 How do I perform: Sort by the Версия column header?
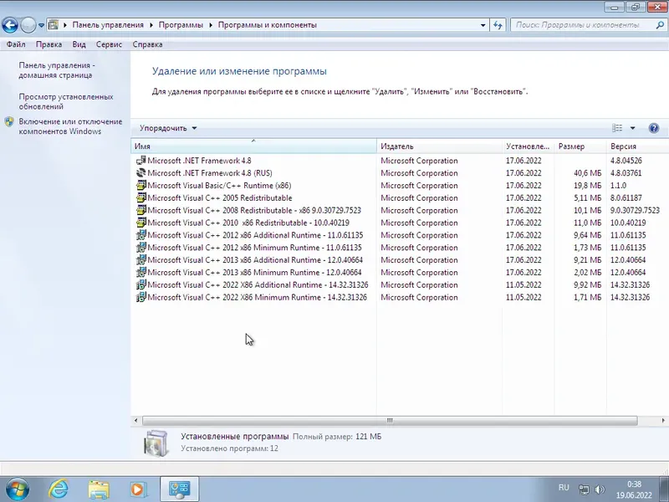click(637, 146)
